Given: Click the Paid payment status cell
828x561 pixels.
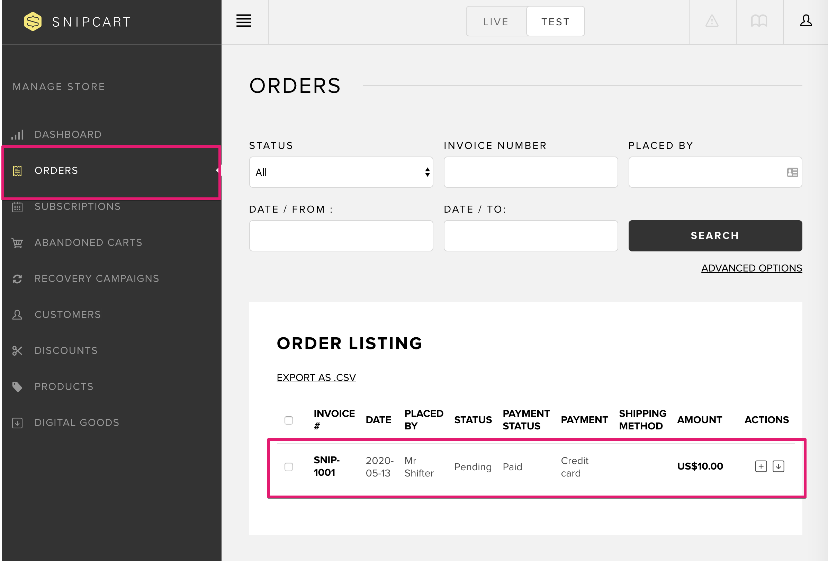Looking at the screenshot, I should pyautogui.click(x=512, y=467).
